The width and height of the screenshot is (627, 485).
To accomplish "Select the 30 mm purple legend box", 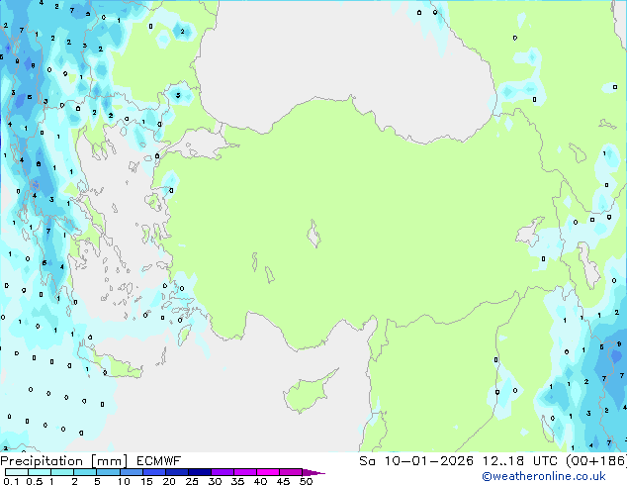I will [225, 472].
